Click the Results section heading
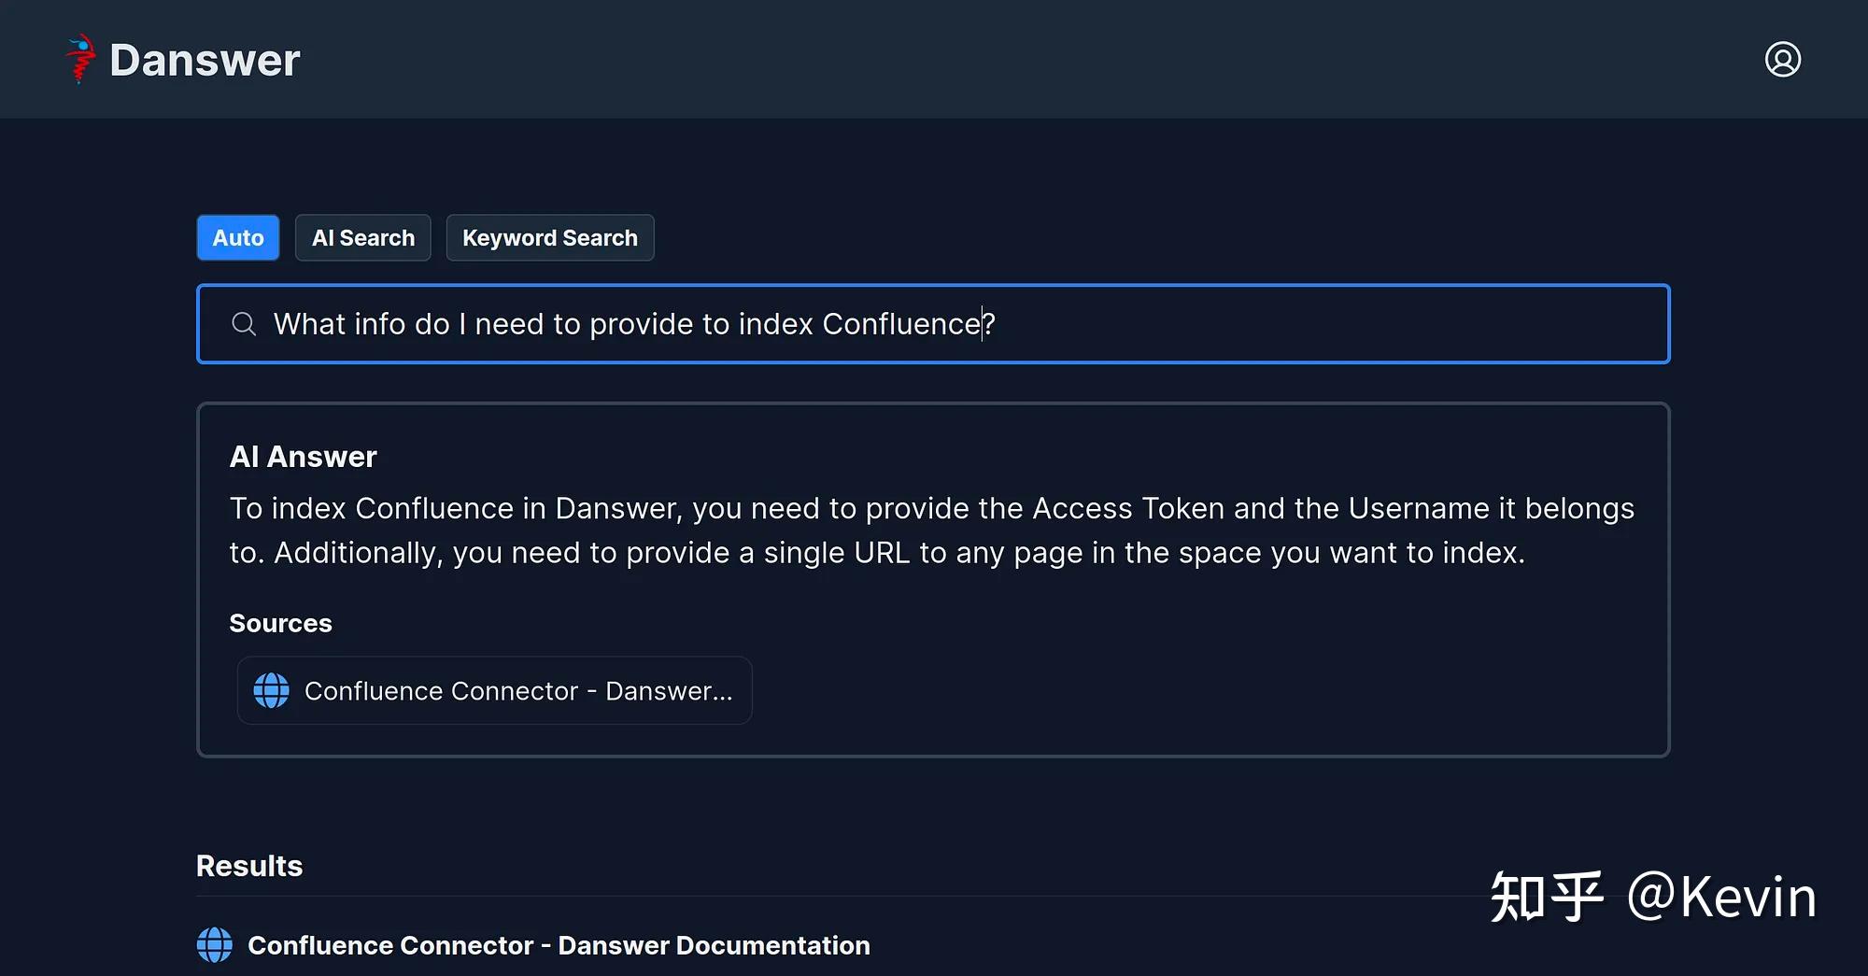1868x976 pixels. pyautogui.click(x=249, y=866)
